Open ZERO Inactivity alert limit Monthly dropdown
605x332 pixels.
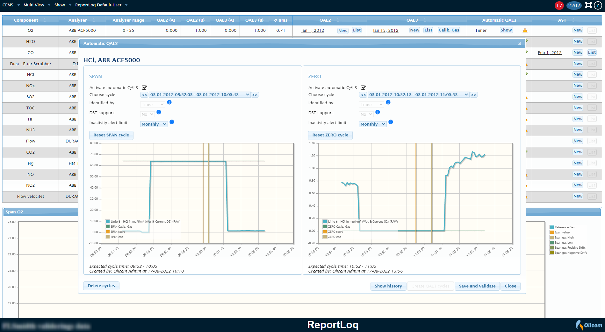click(373, 124)
